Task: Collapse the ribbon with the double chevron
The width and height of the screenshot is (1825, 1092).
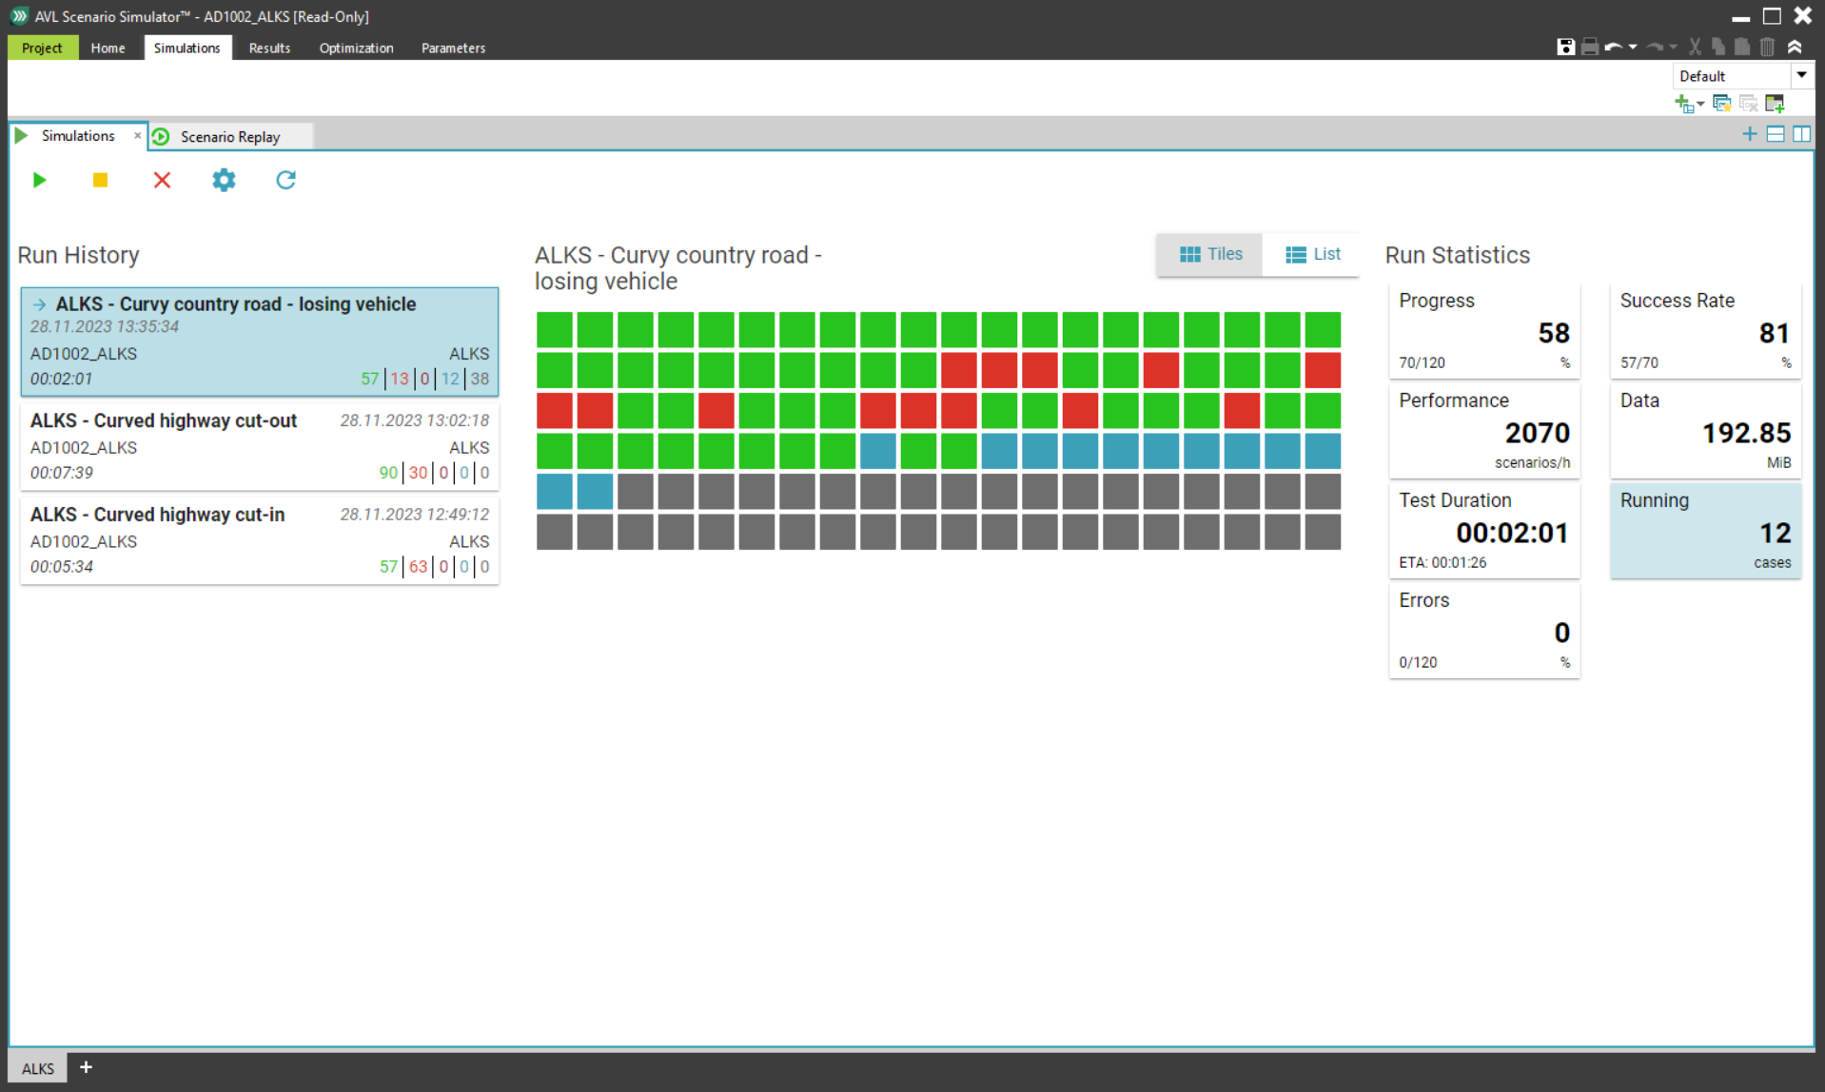Action: pos(1795,47)
